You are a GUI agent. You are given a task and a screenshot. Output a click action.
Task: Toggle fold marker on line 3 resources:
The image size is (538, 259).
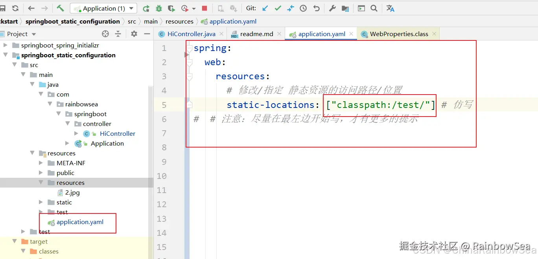(x=190, y=77)
